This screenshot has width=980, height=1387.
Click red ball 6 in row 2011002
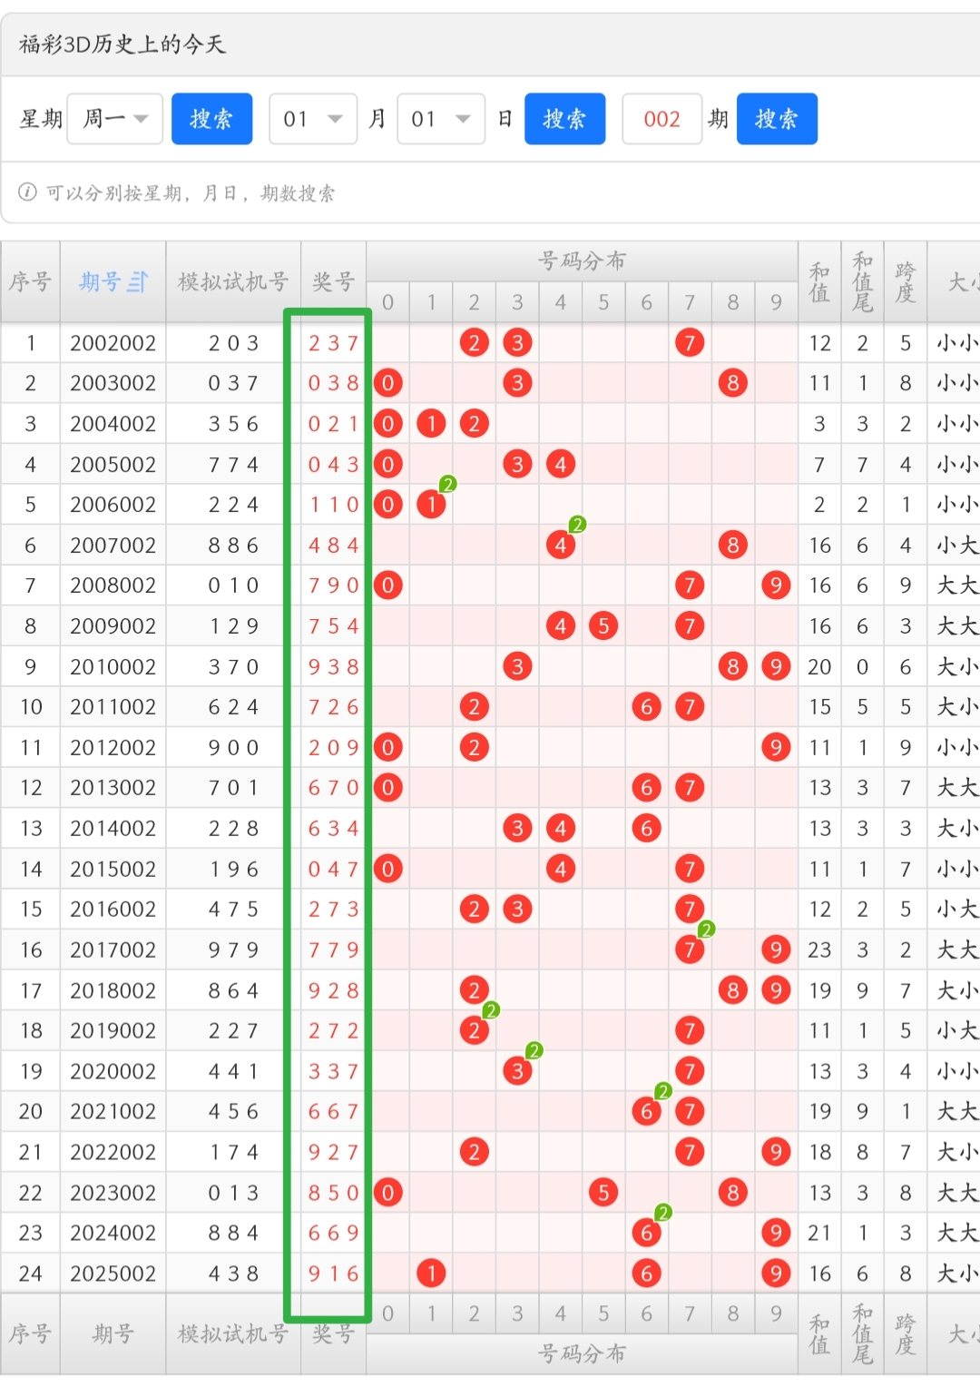[646, 707]
